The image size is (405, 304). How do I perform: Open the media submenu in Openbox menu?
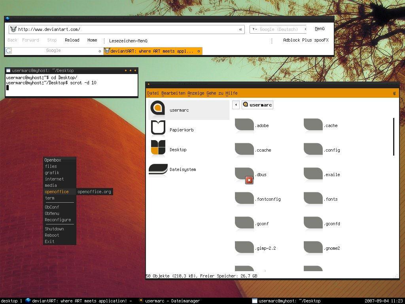coord(60,185)
